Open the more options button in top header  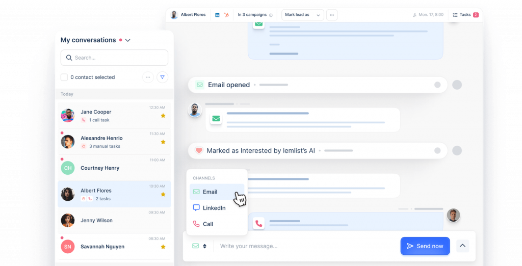332,15
